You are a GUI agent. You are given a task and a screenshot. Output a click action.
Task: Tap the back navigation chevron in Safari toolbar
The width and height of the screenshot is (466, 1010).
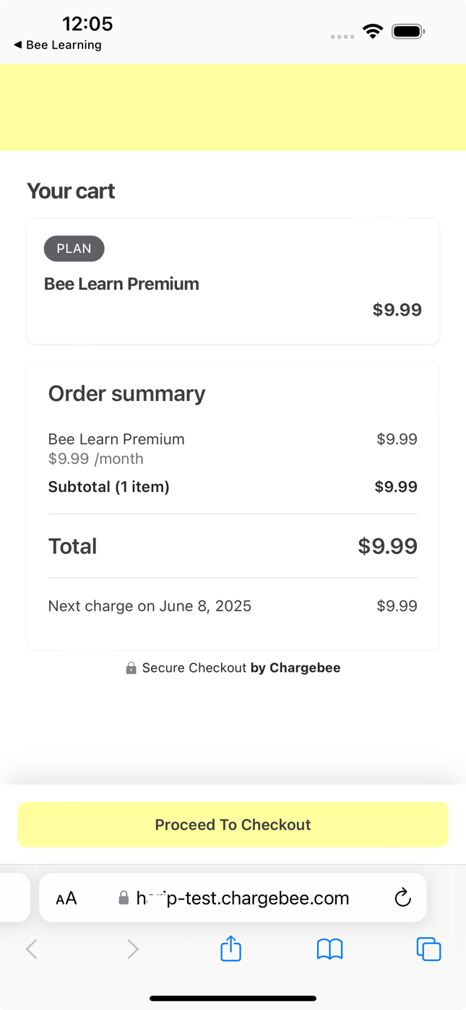(31, 949)
